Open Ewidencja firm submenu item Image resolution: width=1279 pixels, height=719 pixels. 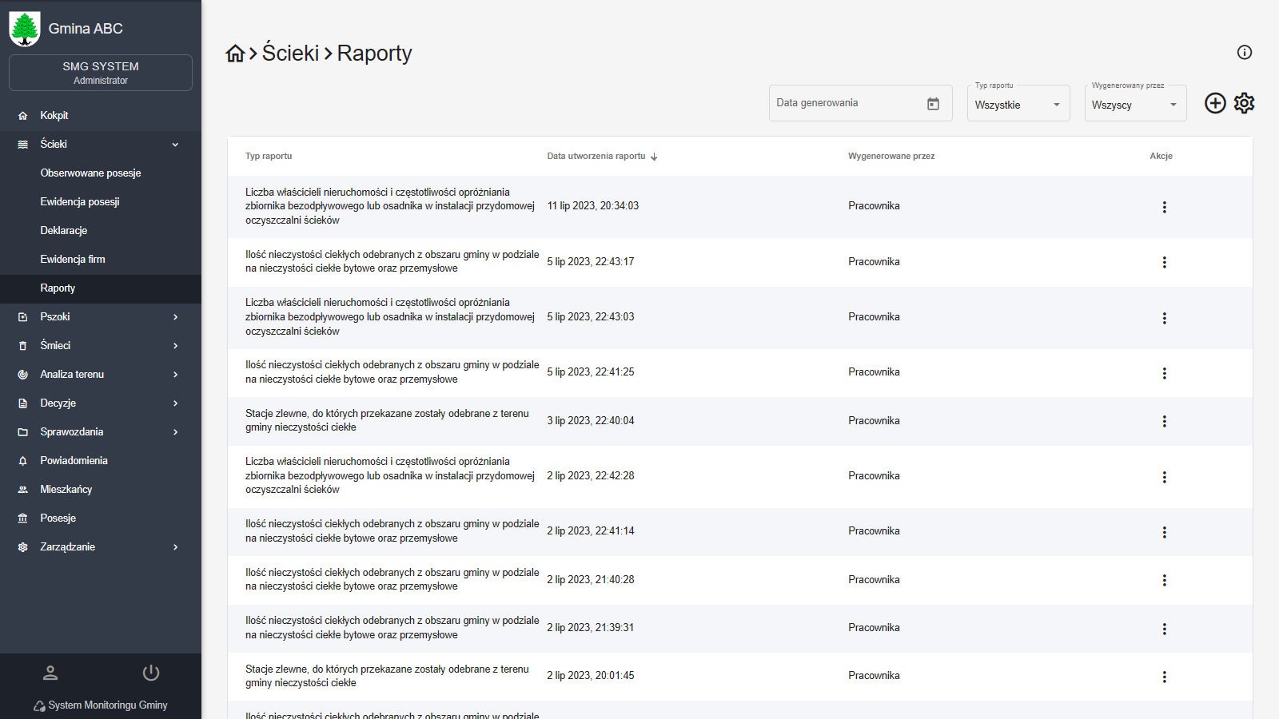pyautogui.click(x=73, y=260)
